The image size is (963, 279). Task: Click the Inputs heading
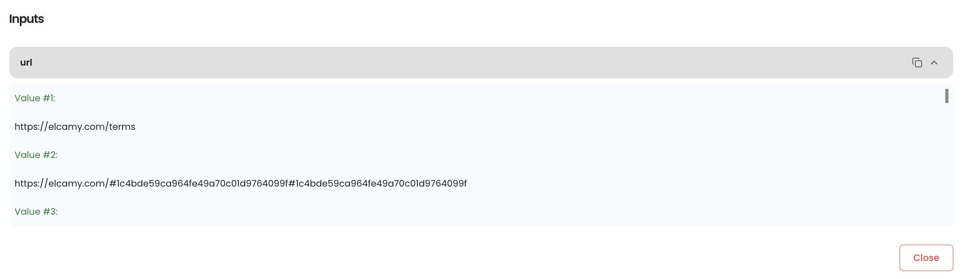point(26,19)
